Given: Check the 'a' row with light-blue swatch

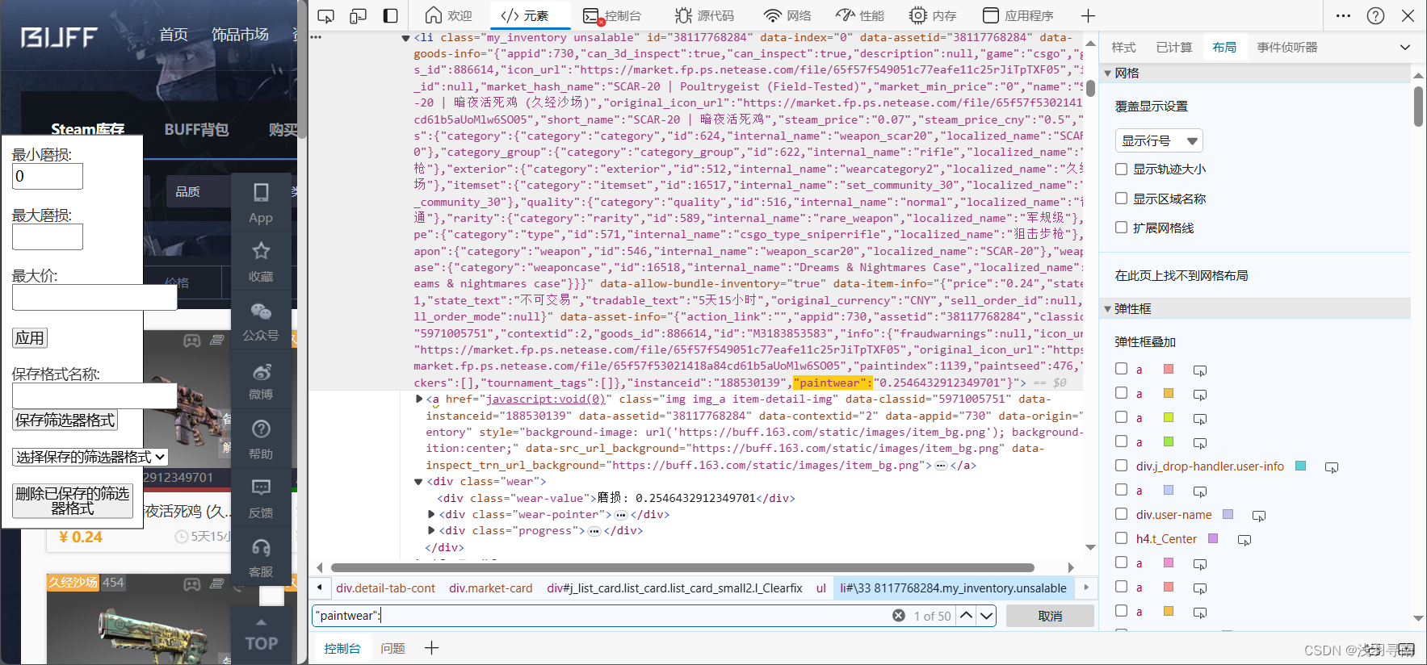Looking at the screenshot, I should point(1121,489).
